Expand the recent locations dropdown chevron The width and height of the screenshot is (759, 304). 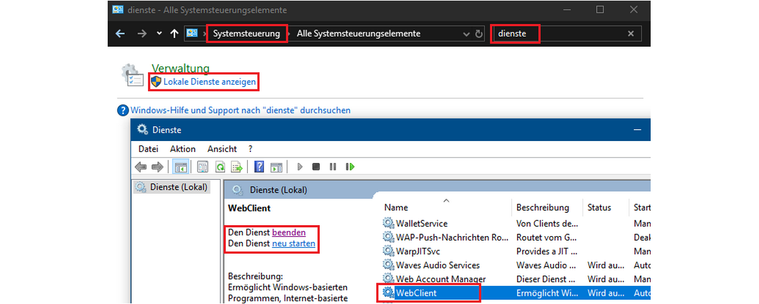pyautogui.click(x=160, y=34)
